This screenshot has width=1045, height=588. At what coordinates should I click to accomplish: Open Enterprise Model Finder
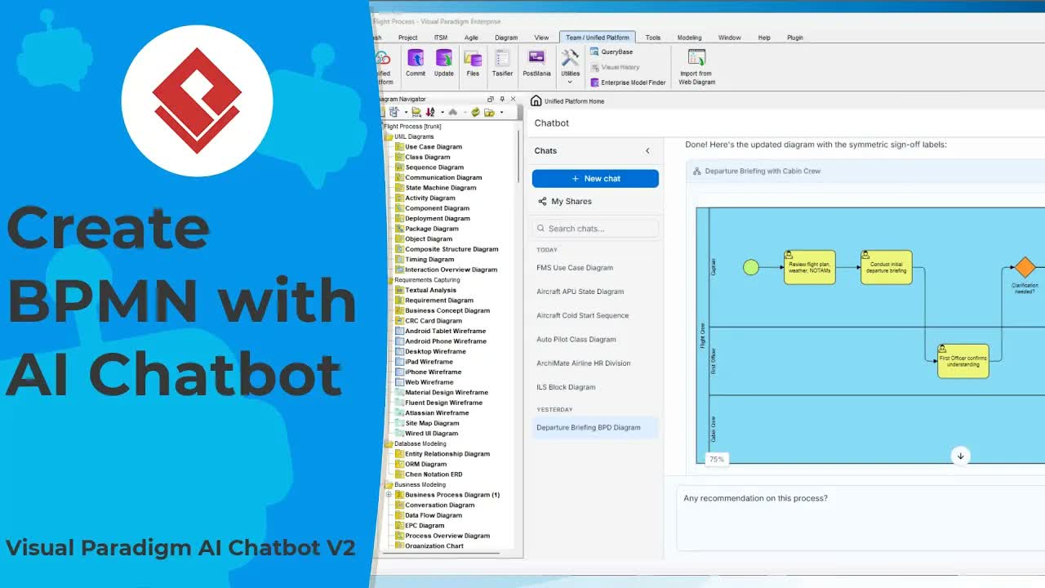pos(628,82)
